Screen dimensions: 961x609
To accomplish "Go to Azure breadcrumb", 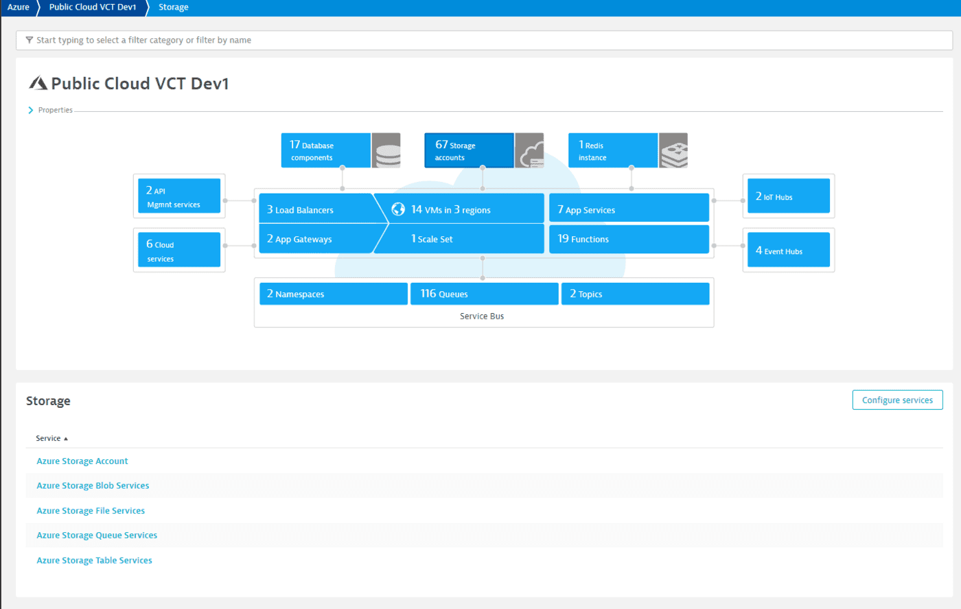I will coord(19,7).
